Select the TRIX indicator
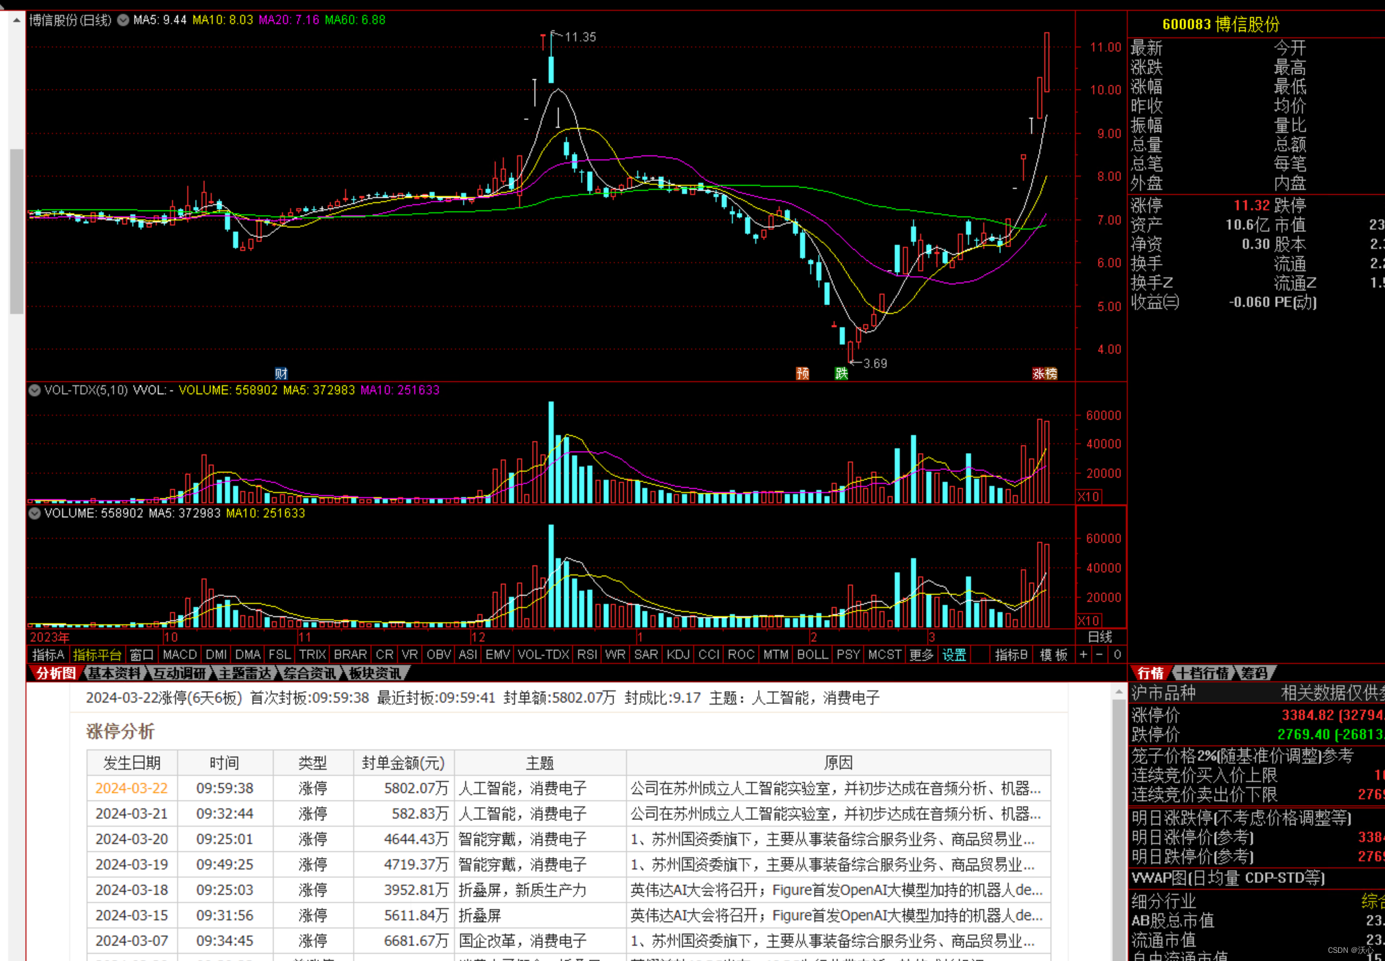 click(312, 654)
